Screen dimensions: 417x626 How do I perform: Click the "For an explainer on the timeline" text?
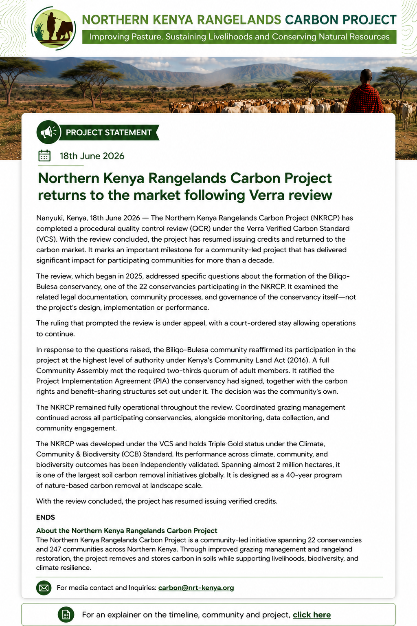click(186, 615)
